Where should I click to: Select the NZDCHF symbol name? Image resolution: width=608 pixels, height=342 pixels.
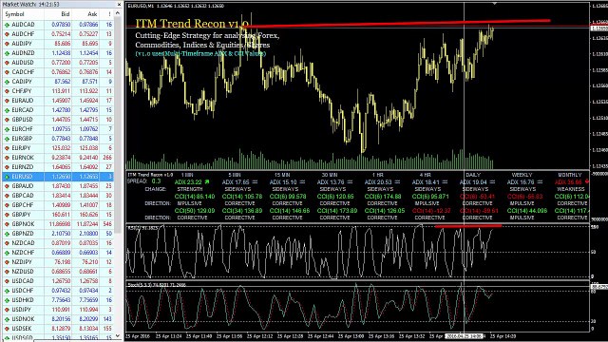[x=23, y=253]
